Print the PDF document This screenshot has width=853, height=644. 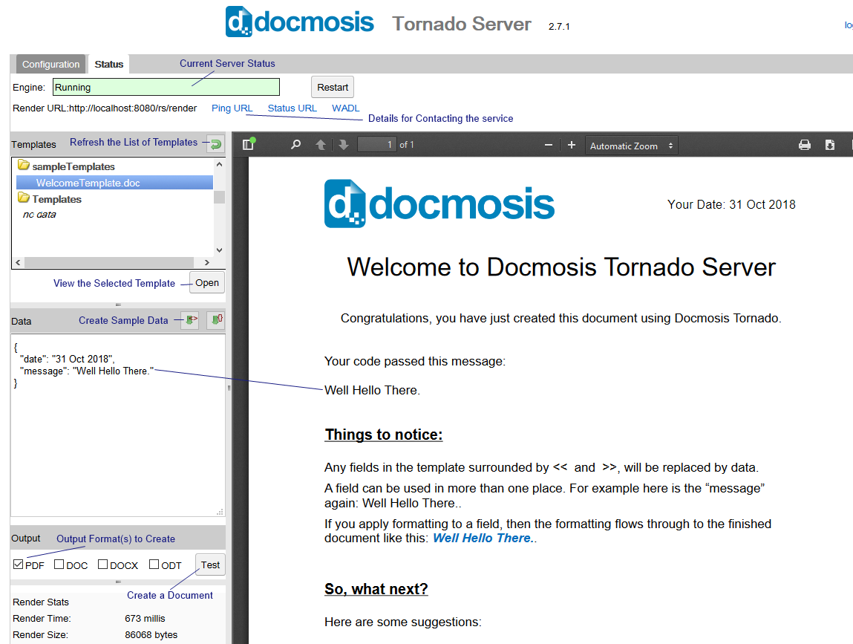coord(805,145)
